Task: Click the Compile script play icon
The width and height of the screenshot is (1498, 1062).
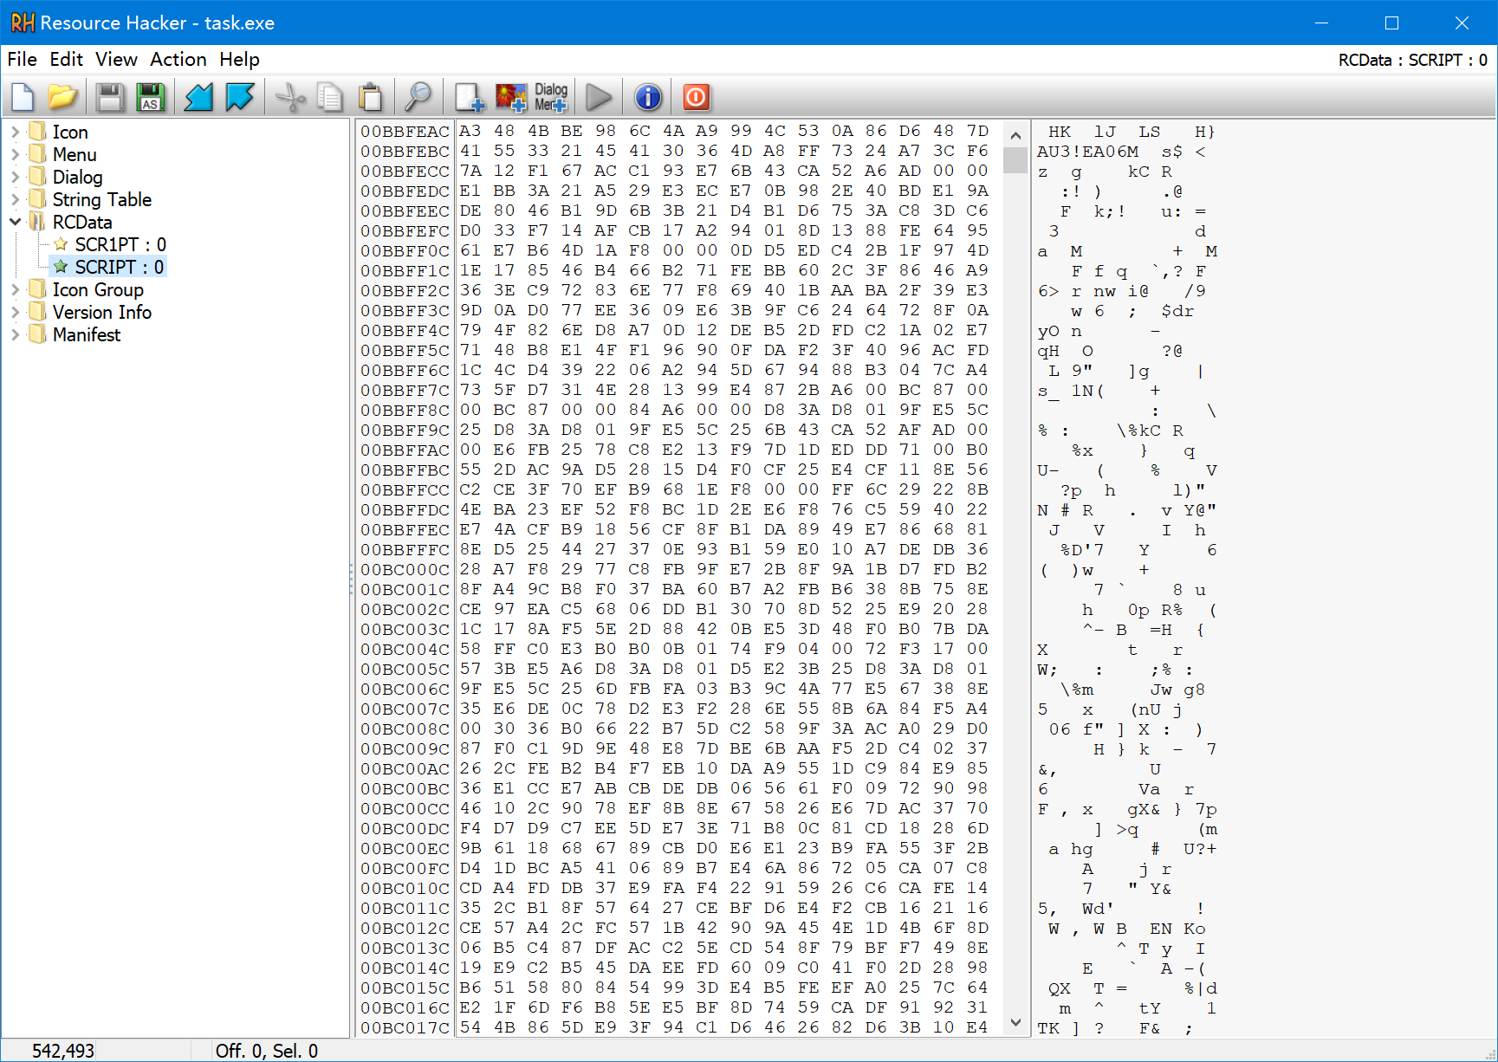Action: tap(599, 97)
